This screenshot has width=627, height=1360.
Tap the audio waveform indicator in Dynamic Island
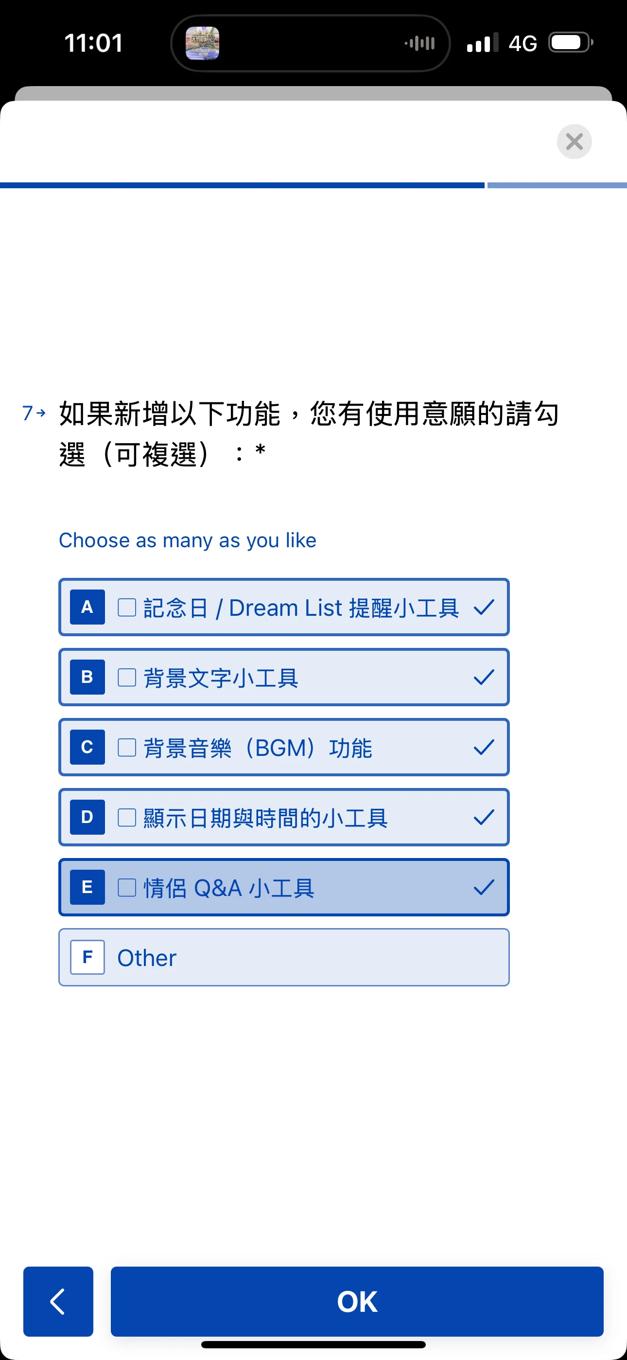[x=420, y=43]
